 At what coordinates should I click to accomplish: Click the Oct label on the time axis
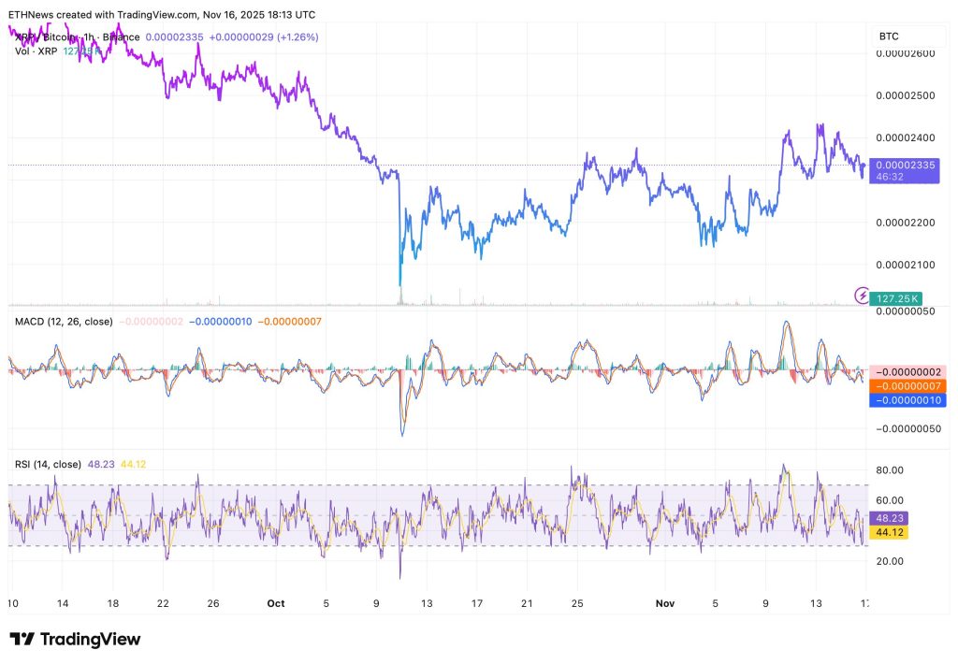tap(276, 604)
